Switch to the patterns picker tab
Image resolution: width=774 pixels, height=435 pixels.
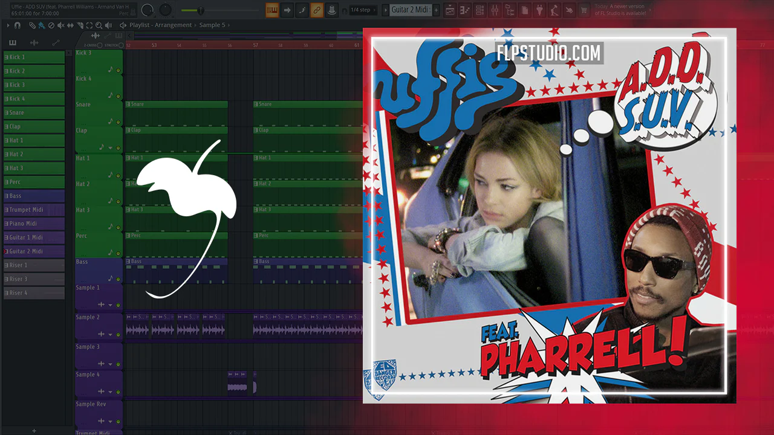tap(13, 43)
